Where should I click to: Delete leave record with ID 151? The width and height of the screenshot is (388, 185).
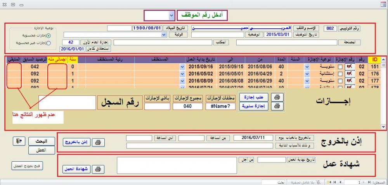tap(350, 67)
